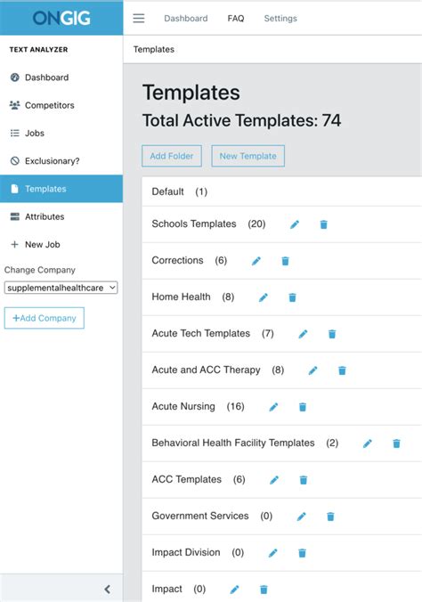Delete Behavioral Health Facility Templates folder
Screen dimensions: 422x602
[x=397, y=443]
